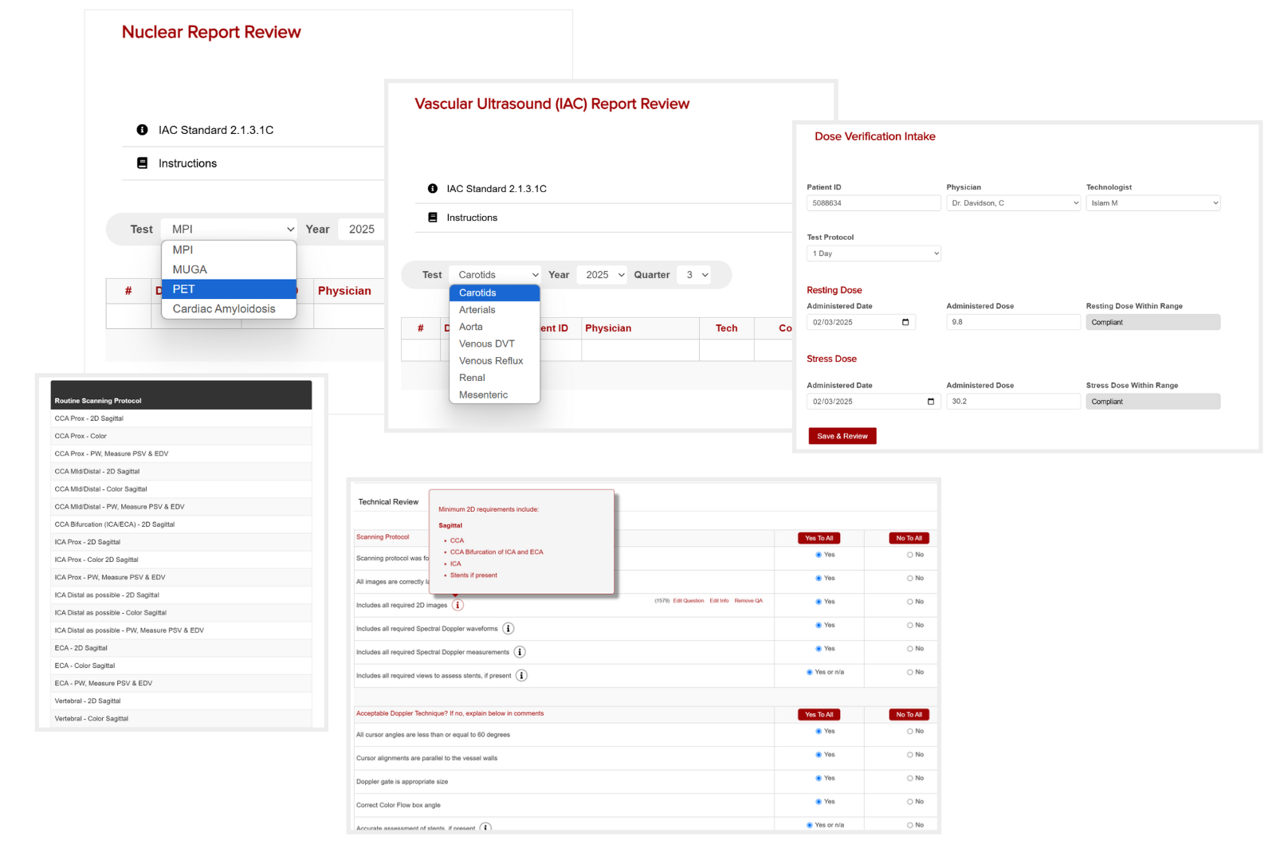
Task: Click the CCA Prox - Color row
Action: point(182,436)
